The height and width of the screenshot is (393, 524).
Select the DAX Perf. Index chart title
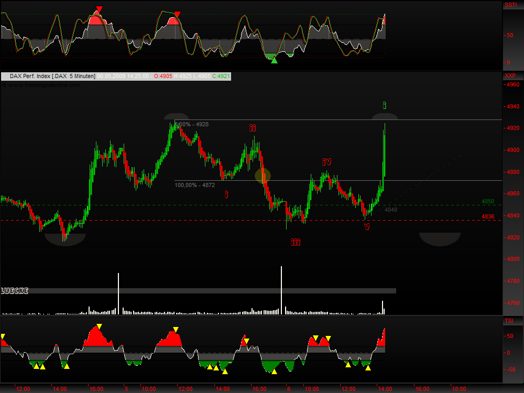[x=52, y=77]
